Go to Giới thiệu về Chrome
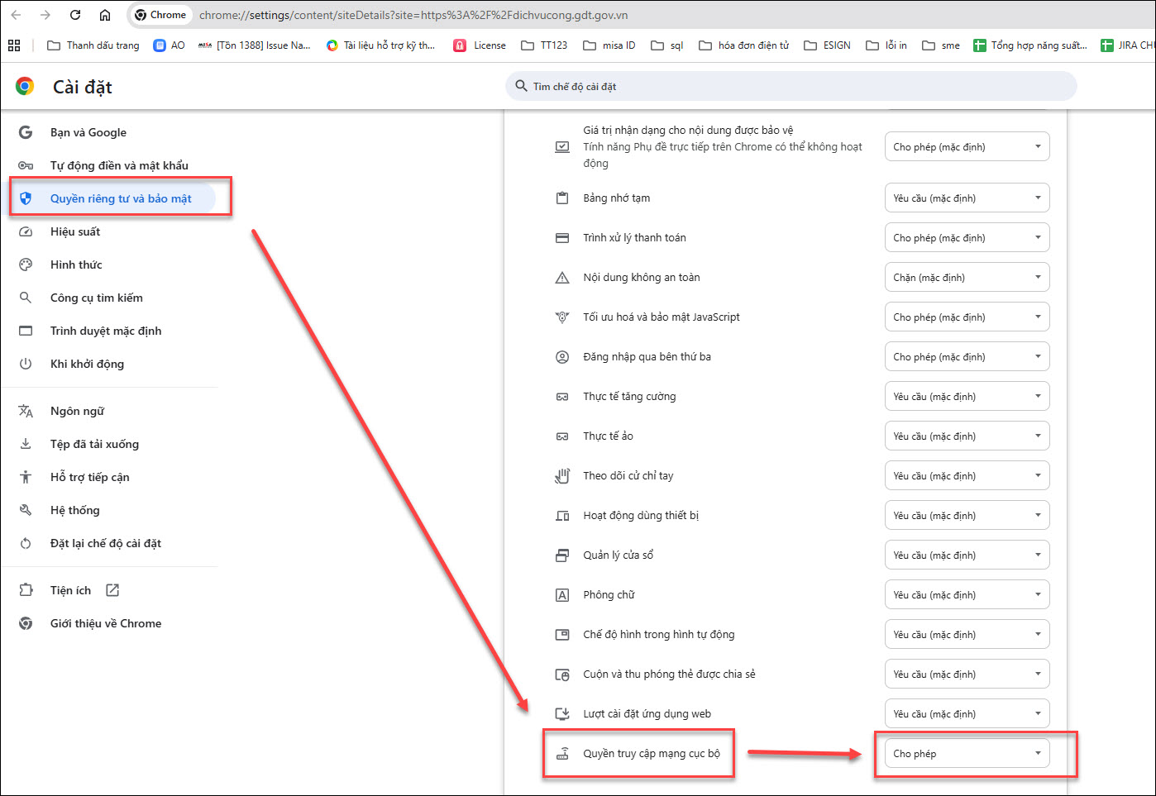This screenshot has width=1156, height=796. point(105,623)
